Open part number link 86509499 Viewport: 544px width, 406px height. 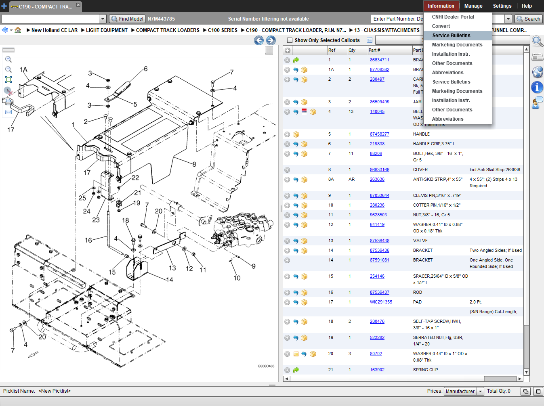380,102
